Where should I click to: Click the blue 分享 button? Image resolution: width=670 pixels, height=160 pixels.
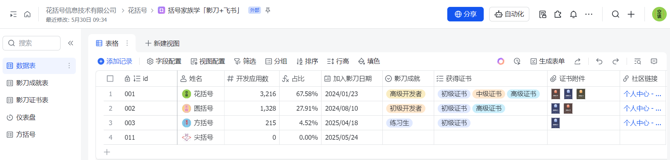465,14
